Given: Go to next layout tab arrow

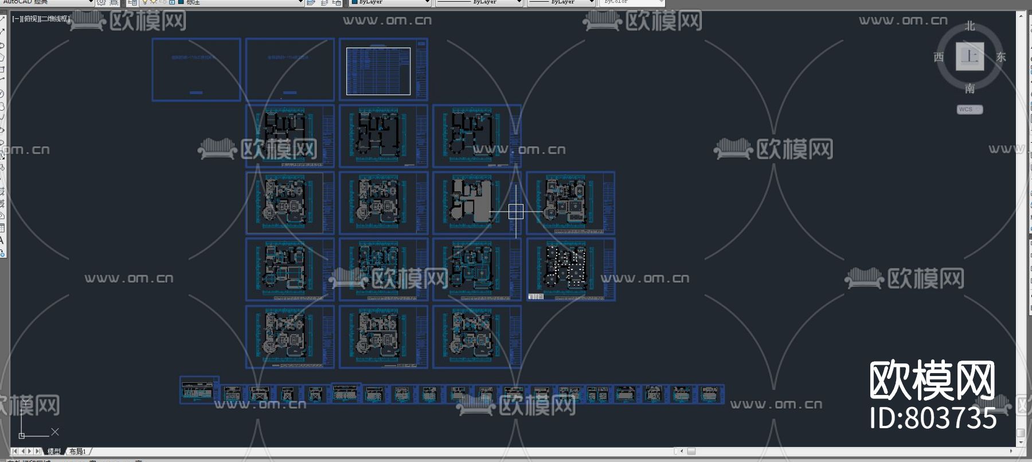Looking at the screenshot, I should pyautogui.click(x=30, y=452).
